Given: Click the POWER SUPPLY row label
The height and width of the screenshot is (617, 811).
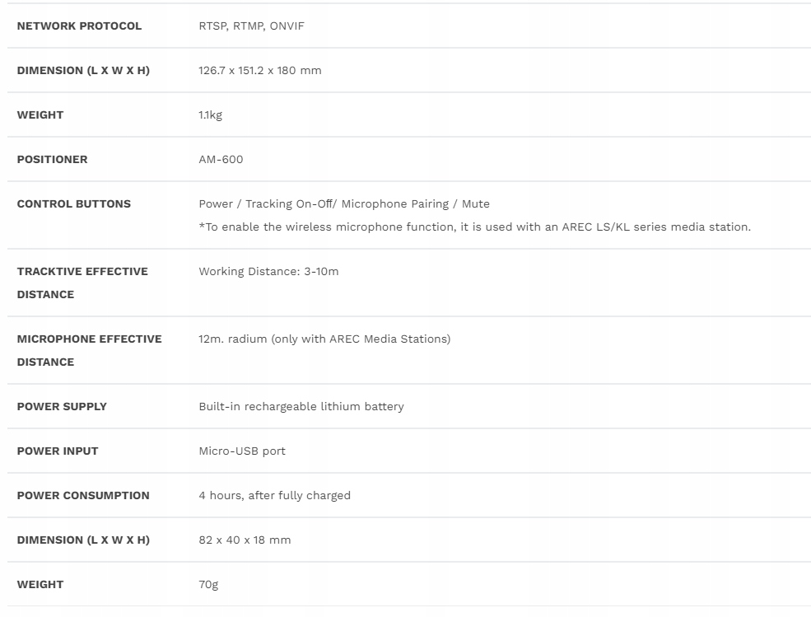Looking at the screenshot, I should (x=62, y=406).
